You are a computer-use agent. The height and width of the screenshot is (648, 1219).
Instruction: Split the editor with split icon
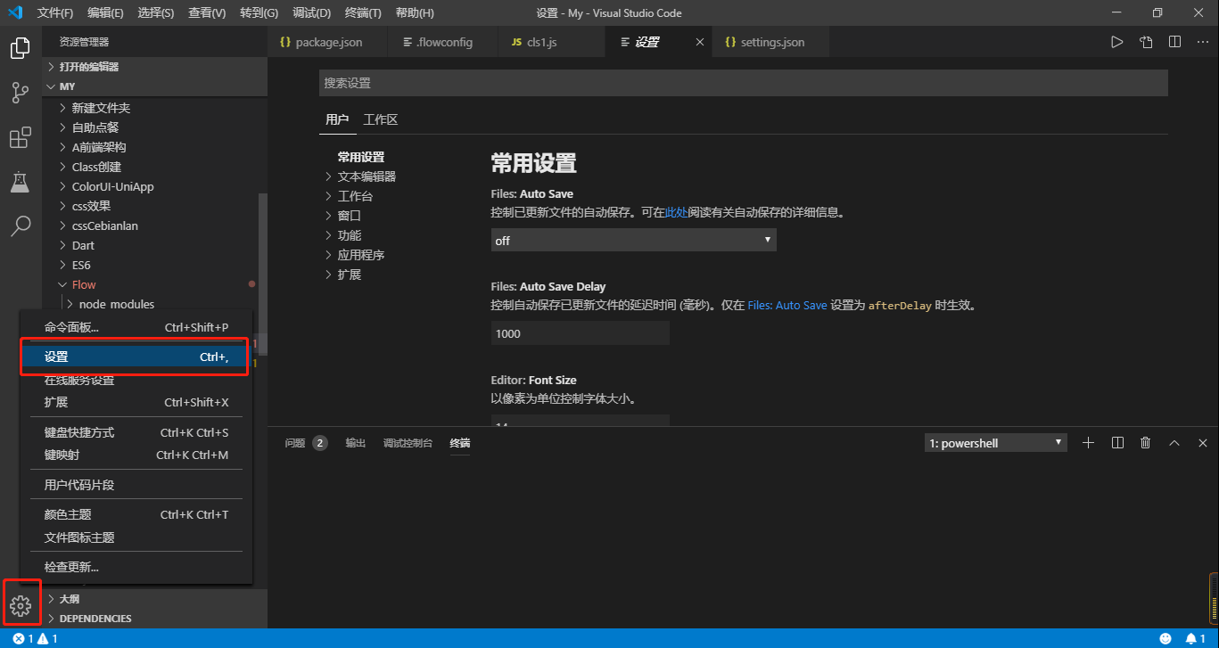(x=1175, y=42)
